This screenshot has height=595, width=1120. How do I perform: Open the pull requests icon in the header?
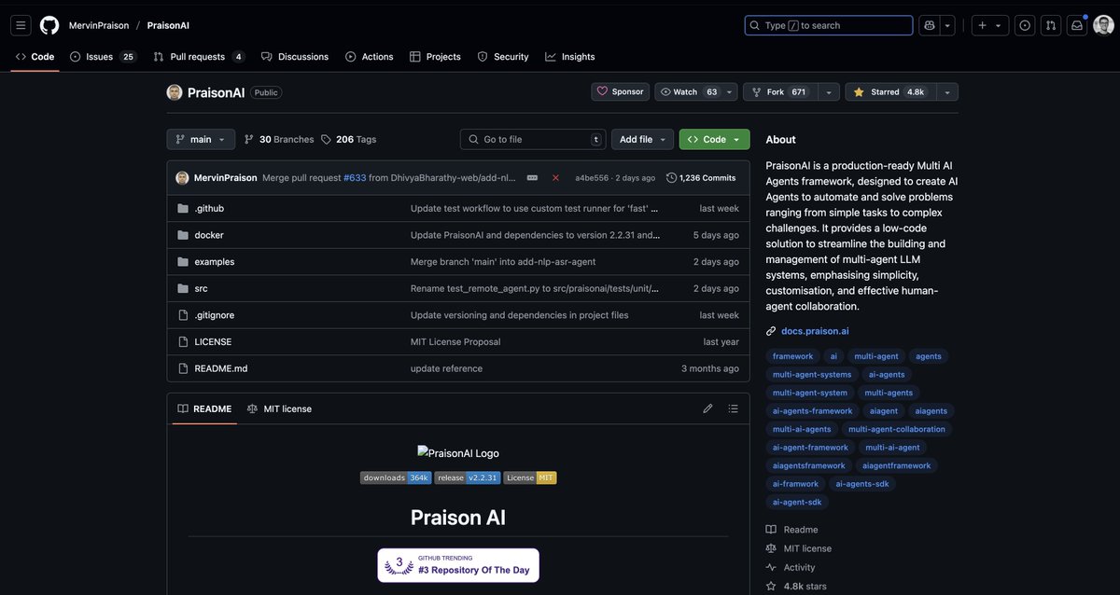coord(1051,25)
